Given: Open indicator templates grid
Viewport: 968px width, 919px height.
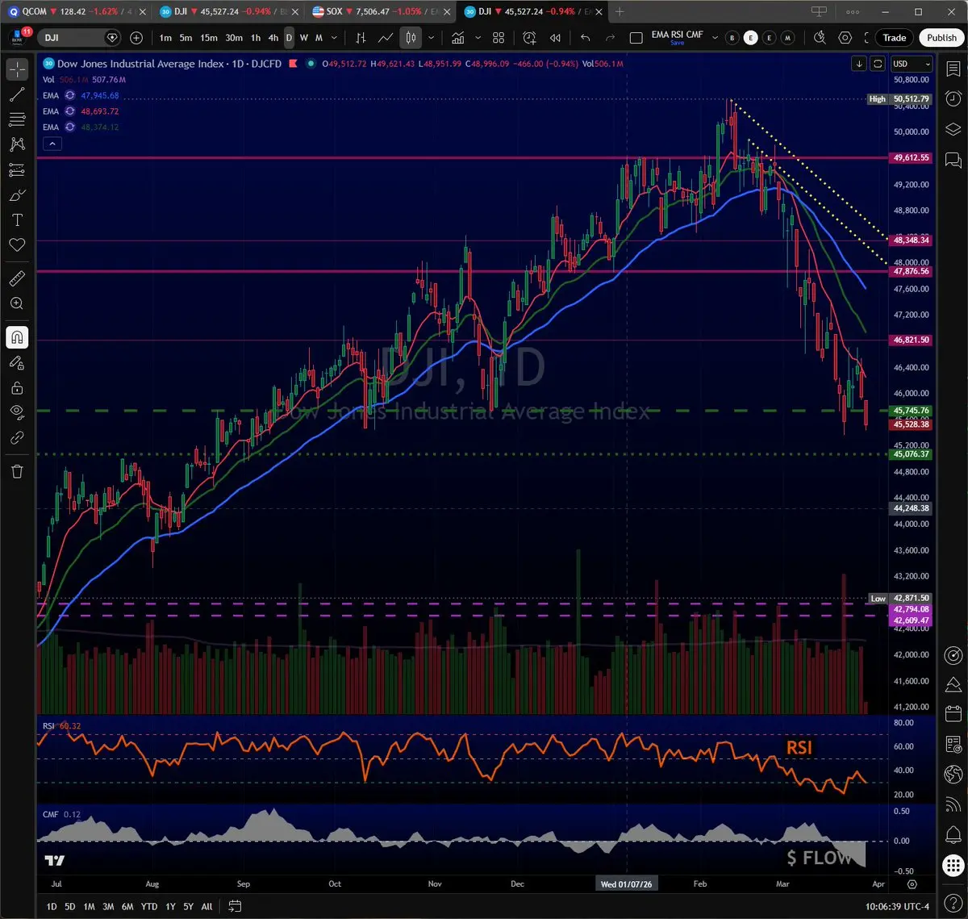Looking at the screenshot, I should pos(499,38).
